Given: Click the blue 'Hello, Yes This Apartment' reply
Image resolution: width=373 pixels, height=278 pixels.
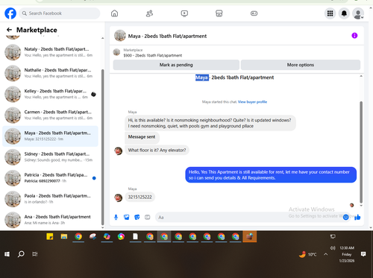Looking at the screenshot, I should (271, 175).
